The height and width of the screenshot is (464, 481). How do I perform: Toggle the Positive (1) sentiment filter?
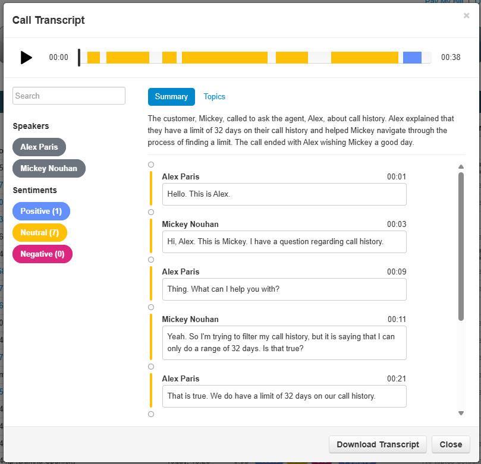click(41, 211)
